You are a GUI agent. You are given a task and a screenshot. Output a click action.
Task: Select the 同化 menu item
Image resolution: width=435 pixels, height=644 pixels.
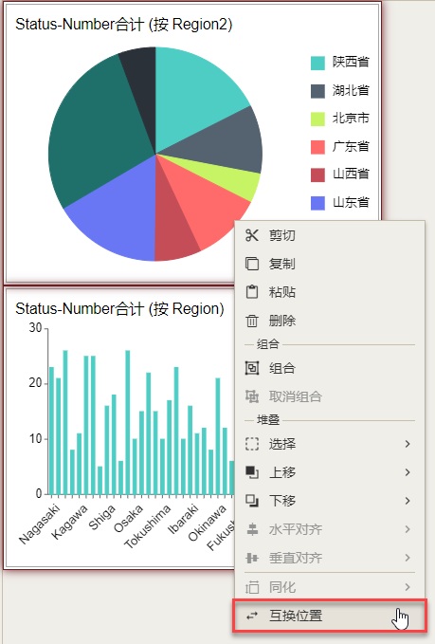330,587
